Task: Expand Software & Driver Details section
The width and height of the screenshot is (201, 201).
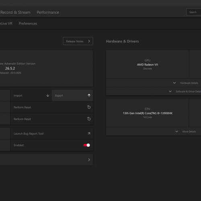Action: [185, 91]
